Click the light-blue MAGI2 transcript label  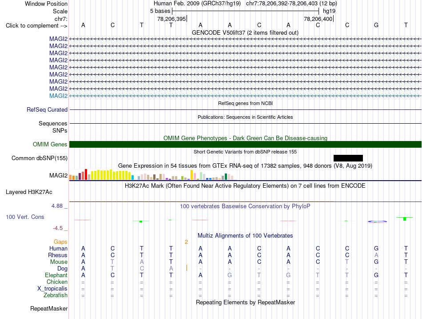pos(58,96)
